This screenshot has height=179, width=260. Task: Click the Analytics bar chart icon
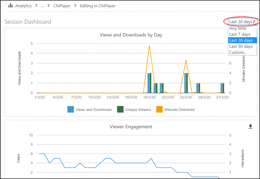[11, 5]
